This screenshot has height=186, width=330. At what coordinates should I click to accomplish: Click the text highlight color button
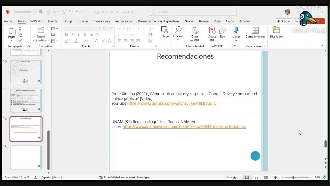pyautogui.click(x=67, y=41)
